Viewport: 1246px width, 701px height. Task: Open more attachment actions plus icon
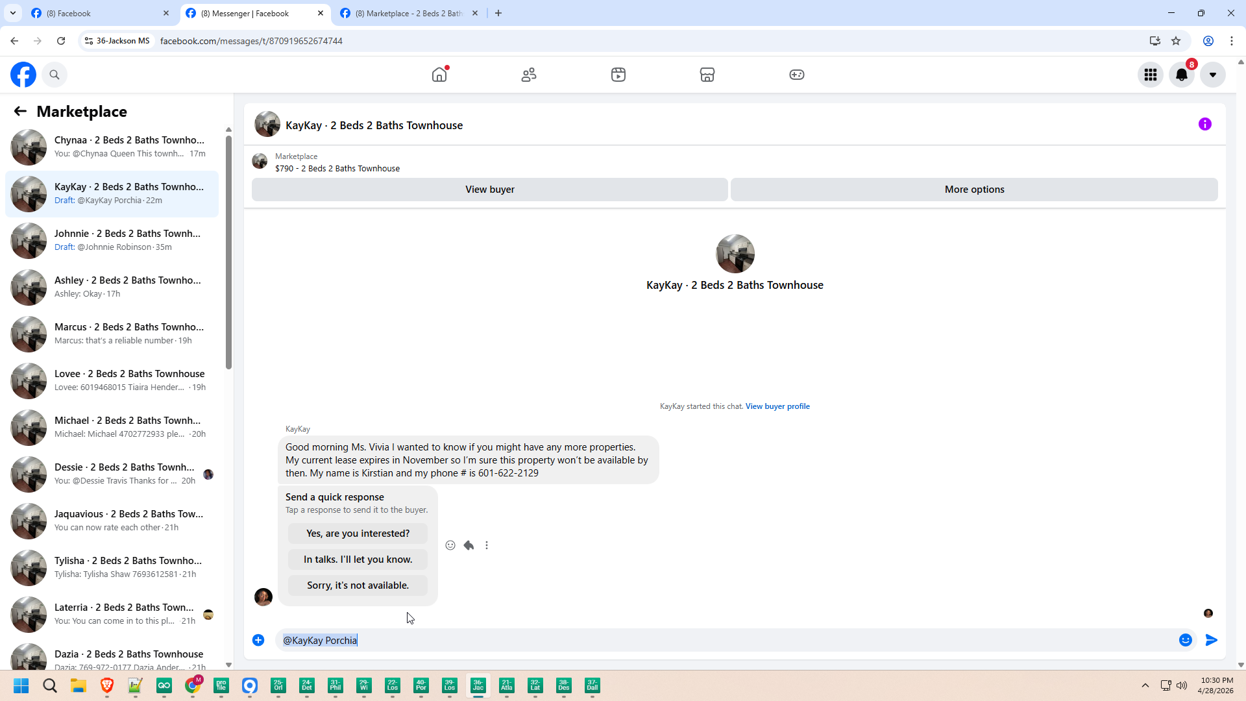point(258,640)
